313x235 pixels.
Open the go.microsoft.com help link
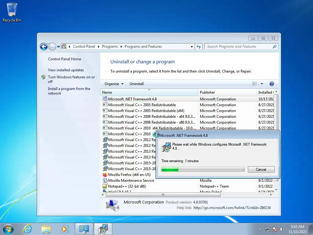pyautogui.click(x=232, y=208)
